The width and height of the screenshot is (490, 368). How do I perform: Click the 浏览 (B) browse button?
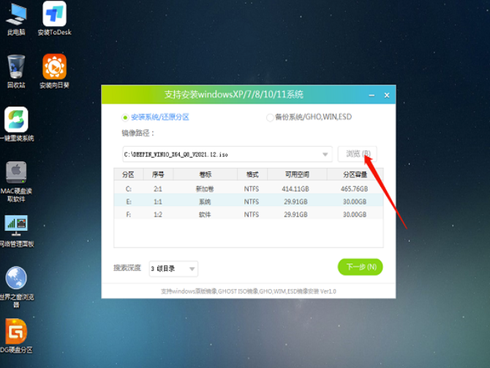pyautogui.click(x=358, y=154)
